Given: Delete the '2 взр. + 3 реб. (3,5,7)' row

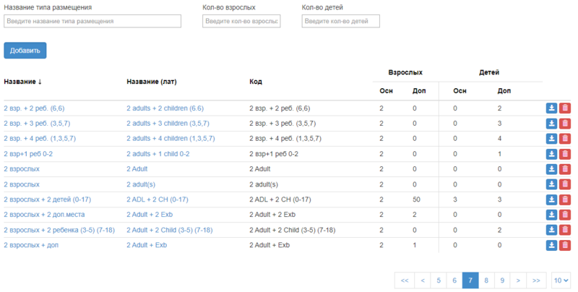Looking at the screenshot, I should 565,123.
